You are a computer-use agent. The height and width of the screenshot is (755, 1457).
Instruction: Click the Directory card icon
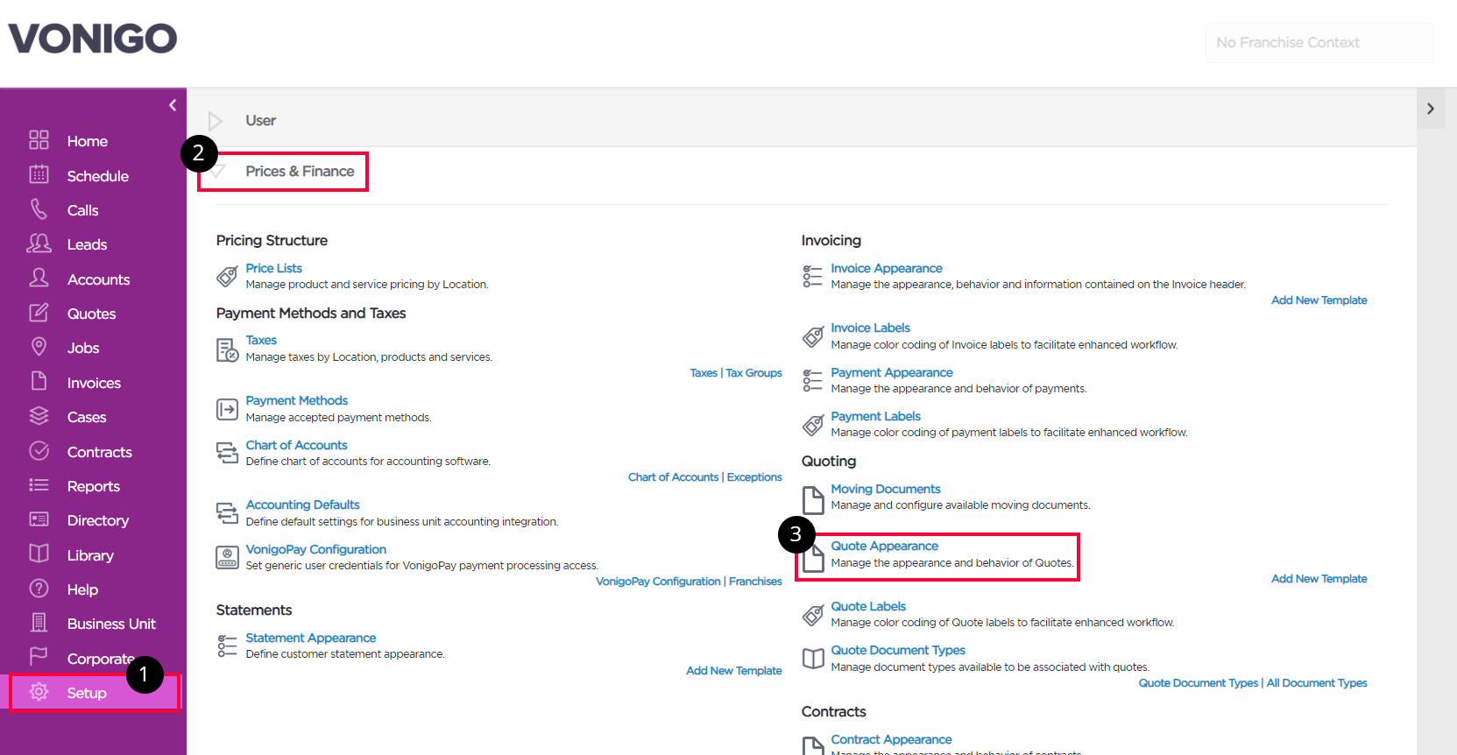(x=39, y=519)
